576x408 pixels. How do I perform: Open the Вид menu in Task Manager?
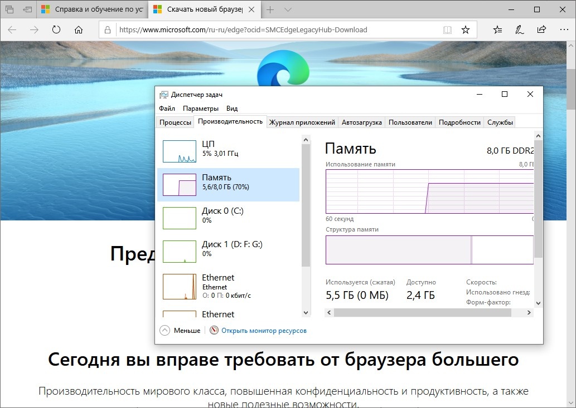pos(232,109)
